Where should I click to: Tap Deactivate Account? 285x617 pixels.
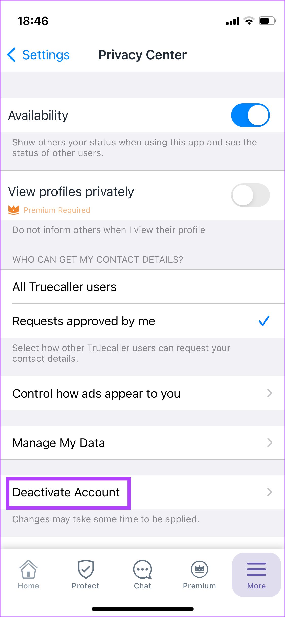tap(66, 492)
